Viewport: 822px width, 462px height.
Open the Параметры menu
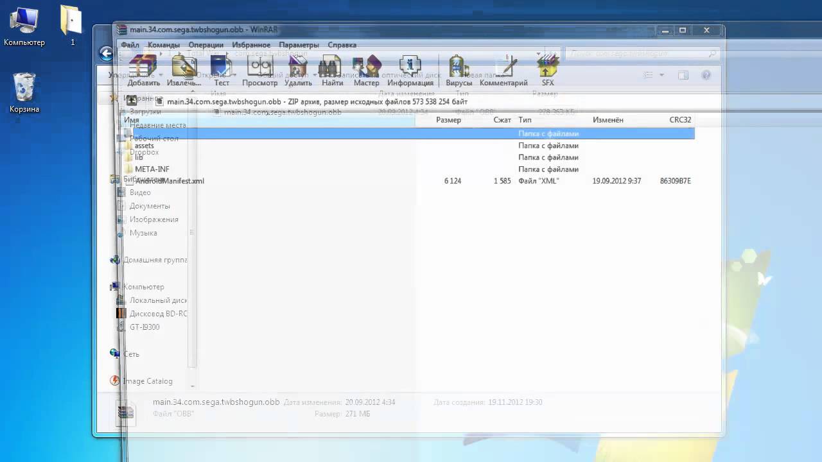(299, 45)
